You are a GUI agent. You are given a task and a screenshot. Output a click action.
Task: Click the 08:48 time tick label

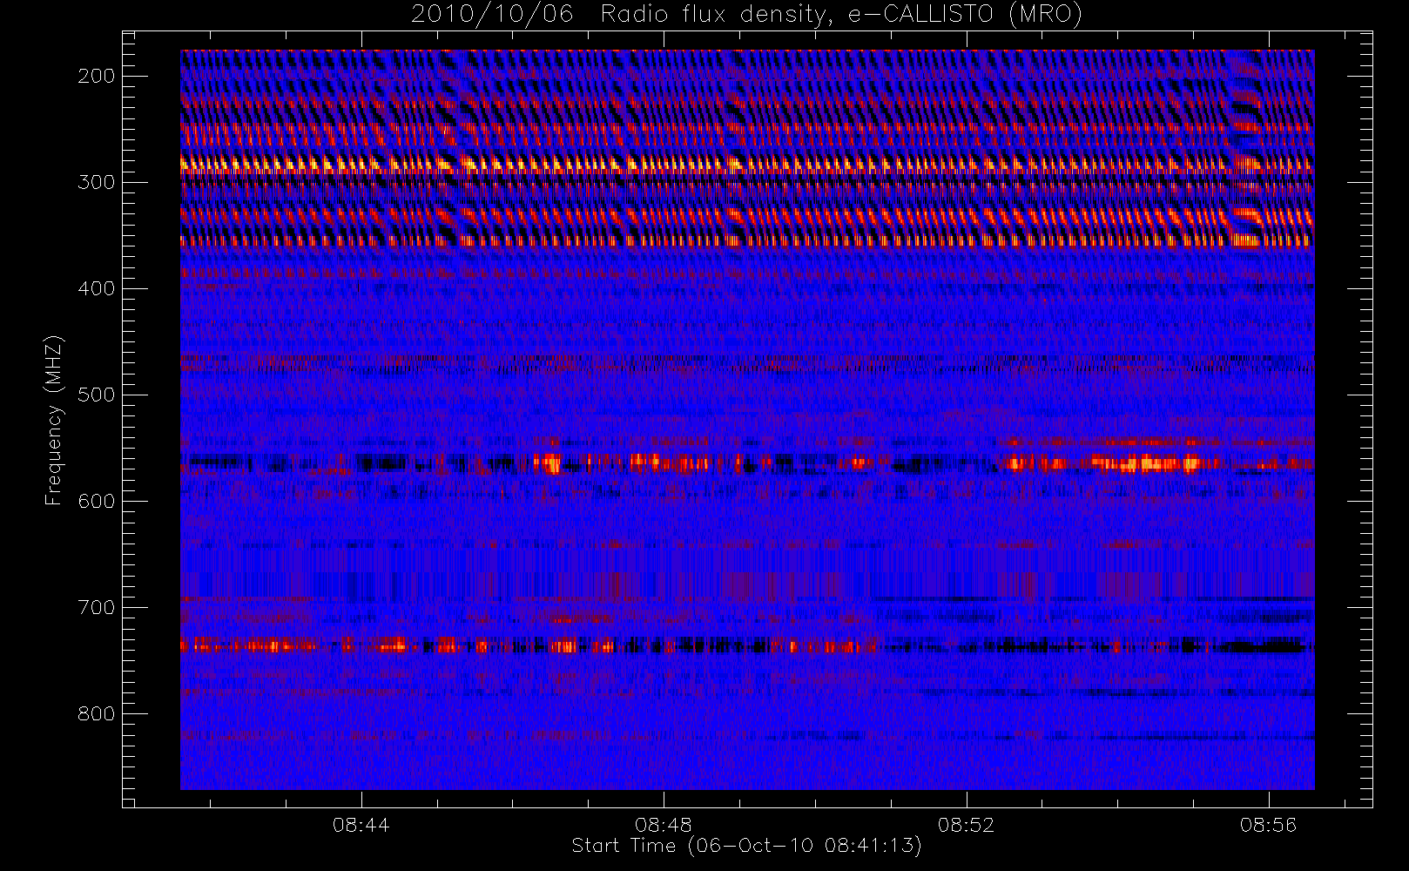point(664,825)
